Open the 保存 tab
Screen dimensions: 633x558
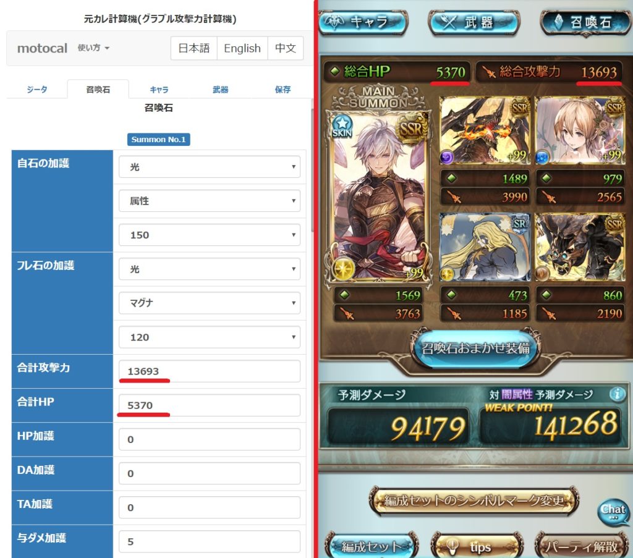pos(283,90)
